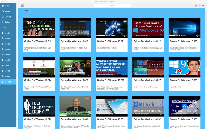Favorite Guides For Windows 10 320 heart
The height and width of the screenshot is (129, 207).
(88, 36)
